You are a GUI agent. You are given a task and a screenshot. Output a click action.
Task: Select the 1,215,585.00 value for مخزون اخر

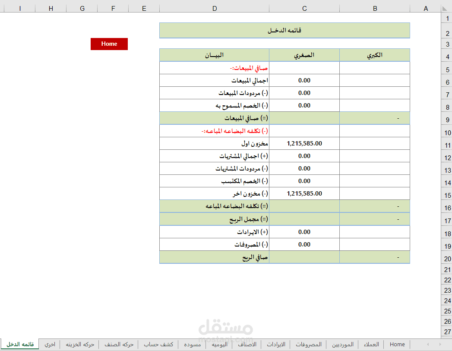[x=304, y=194]
